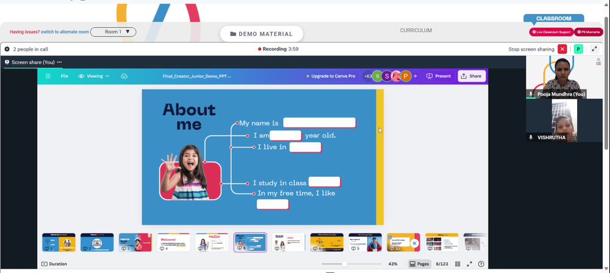Open the Canva hamburger menu

pos(48,76)
